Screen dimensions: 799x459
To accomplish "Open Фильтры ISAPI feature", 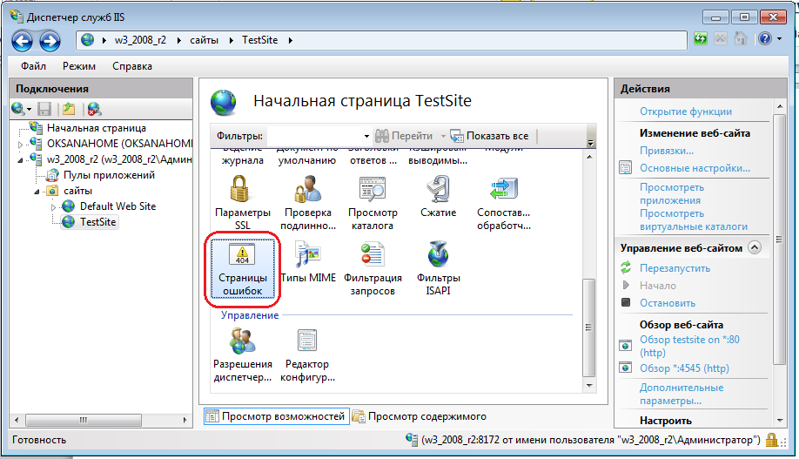I will point(438,269).
